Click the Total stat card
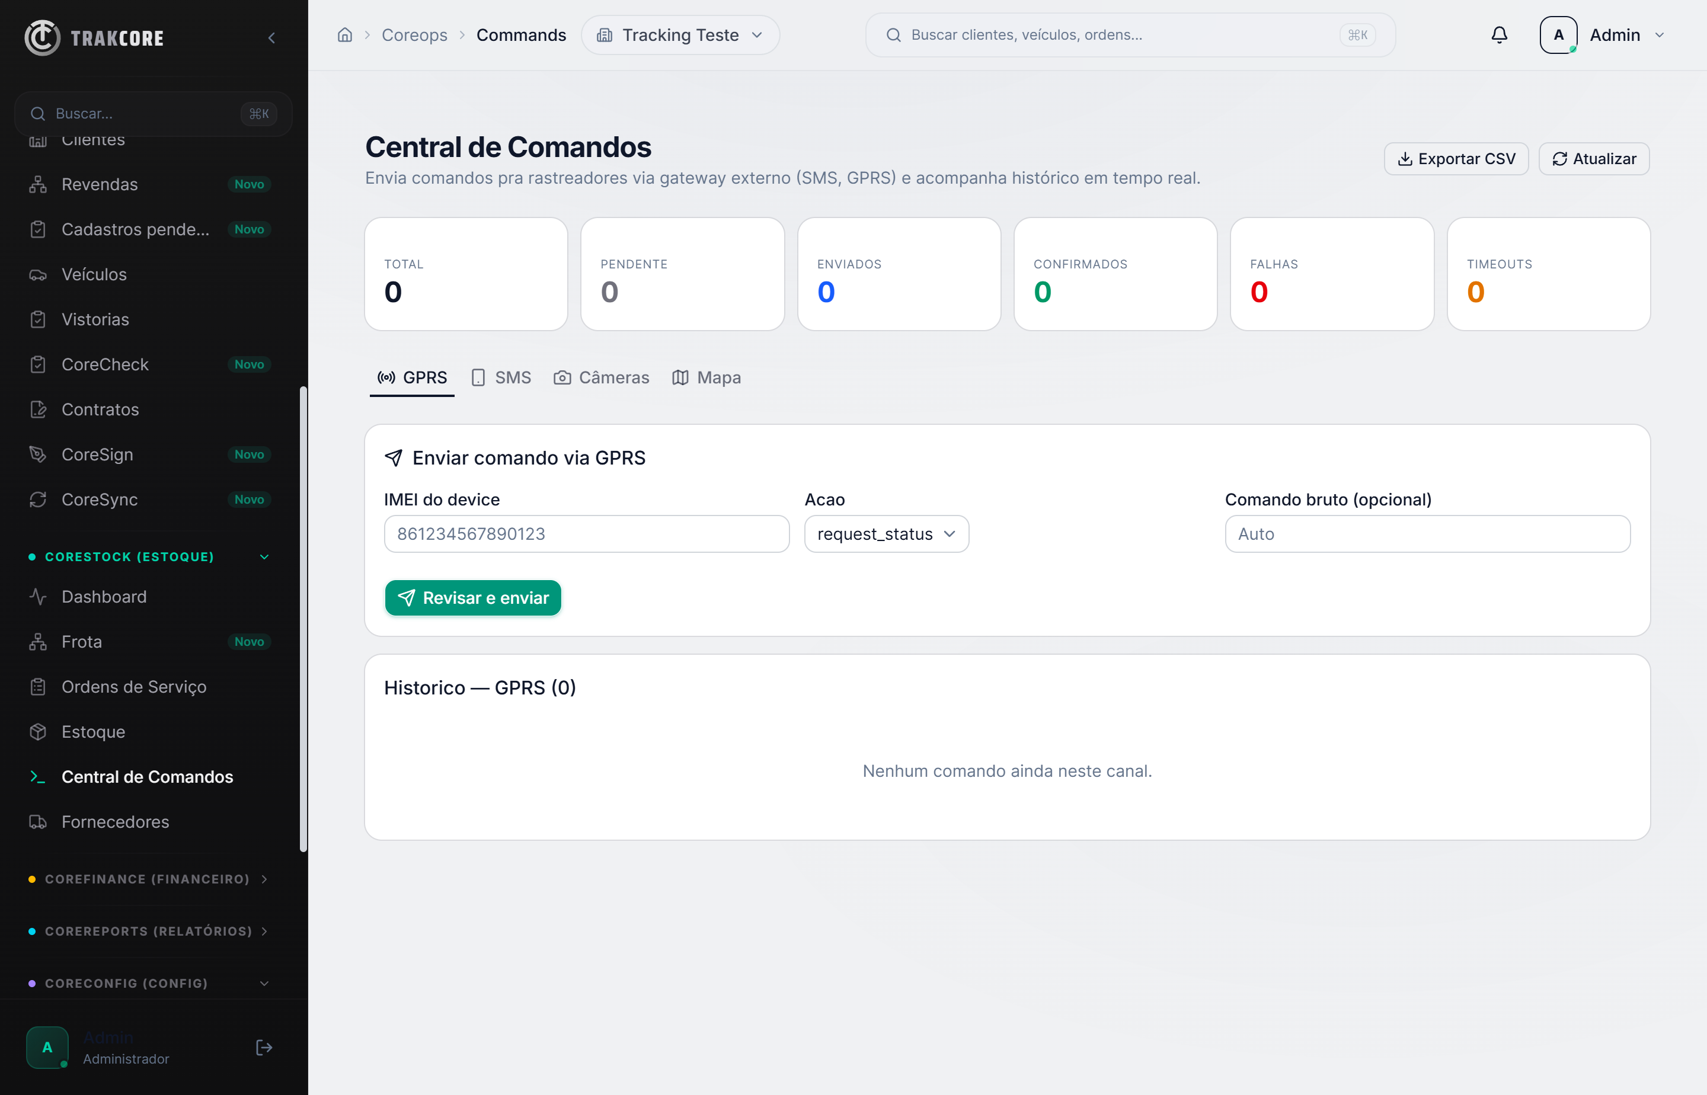The image size is (1707, 1095). [x=466, y=274]
